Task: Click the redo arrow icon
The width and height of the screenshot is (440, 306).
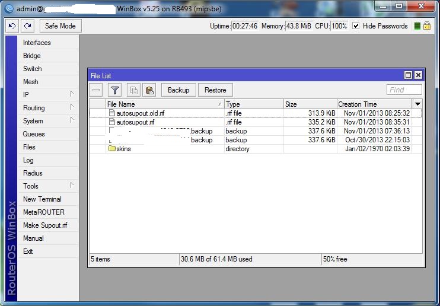Action: coord(27,26)
